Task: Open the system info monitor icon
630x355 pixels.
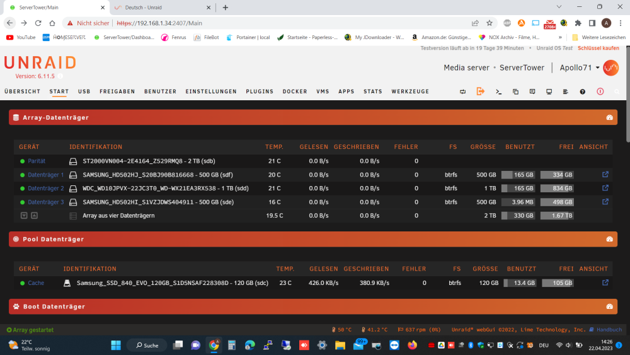Action: tap(549, 91)
